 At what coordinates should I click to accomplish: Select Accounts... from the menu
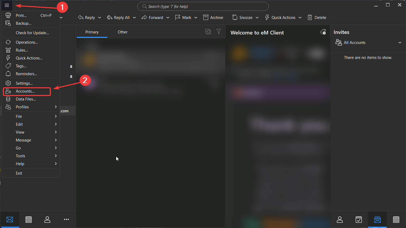click(25, 91)
